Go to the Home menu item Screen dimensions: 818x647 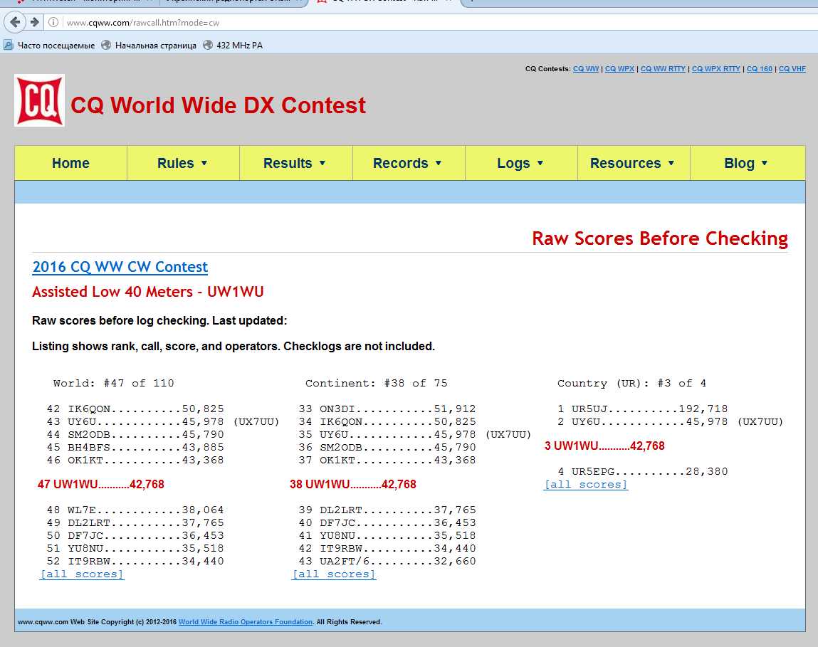coord(71,163)
